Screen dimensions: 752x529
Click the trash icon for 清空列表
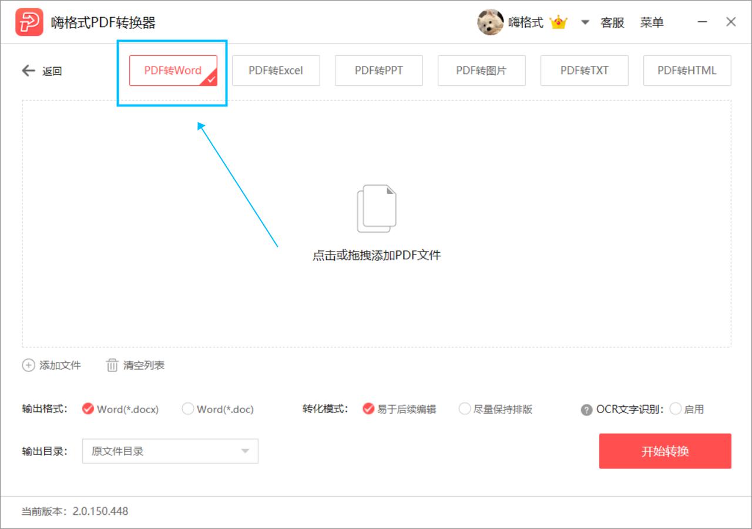coord(112,365)
